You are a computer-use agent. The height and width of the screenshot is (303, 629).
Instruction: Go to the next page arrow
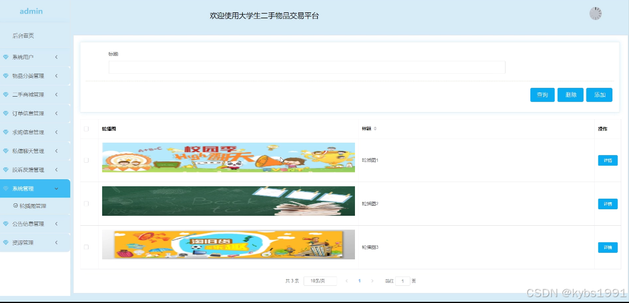(372, 281)
